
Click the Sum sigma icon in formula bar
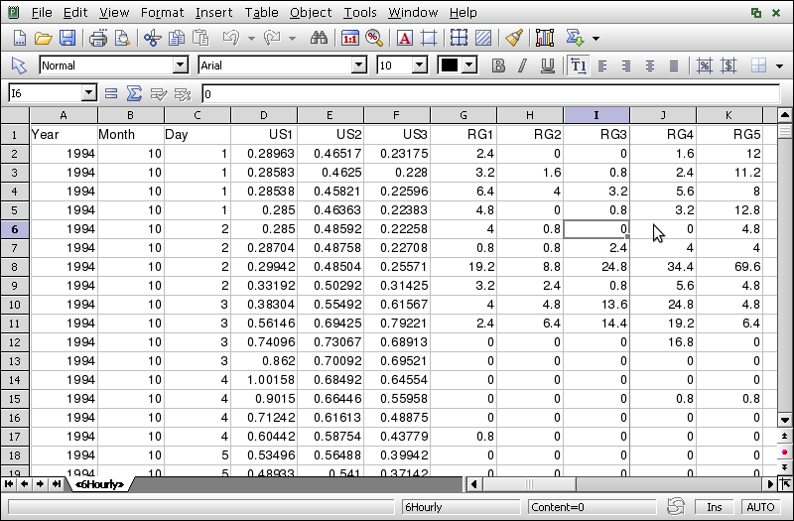(x=134, y=93)
